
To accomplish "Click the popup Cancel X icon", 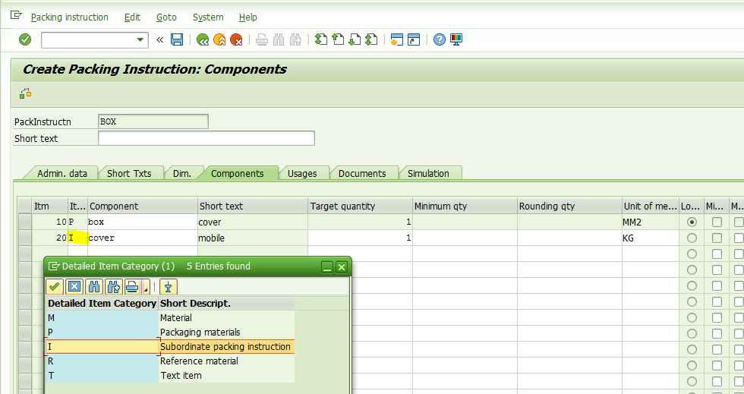I will (x=74, y=287).
